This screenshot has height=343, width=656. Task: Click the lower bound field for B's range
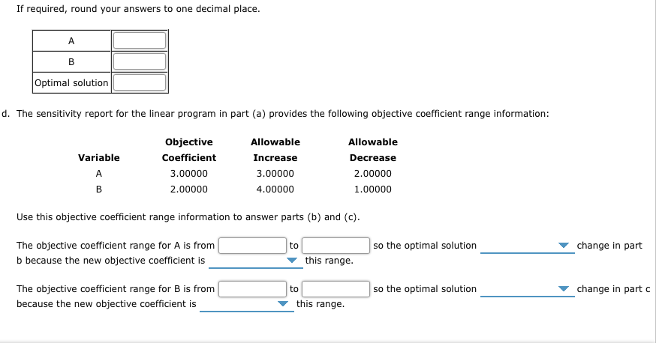[251, 289]
